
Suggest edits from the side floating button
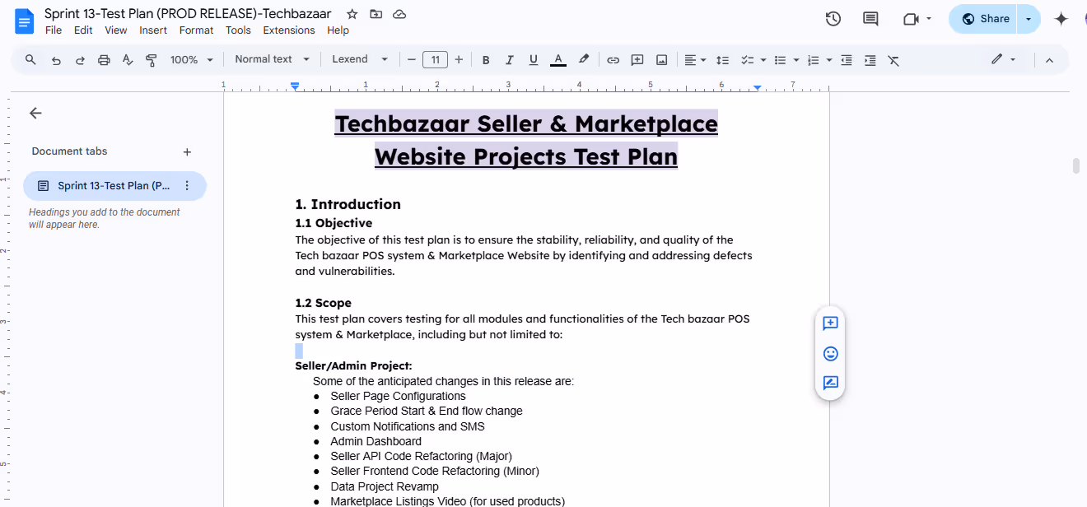coord(830,383)
